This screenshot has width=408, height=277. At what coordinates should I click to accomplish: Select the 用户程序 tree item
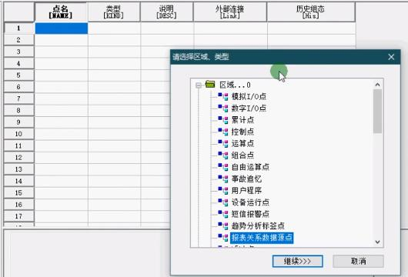click(246, 190)
